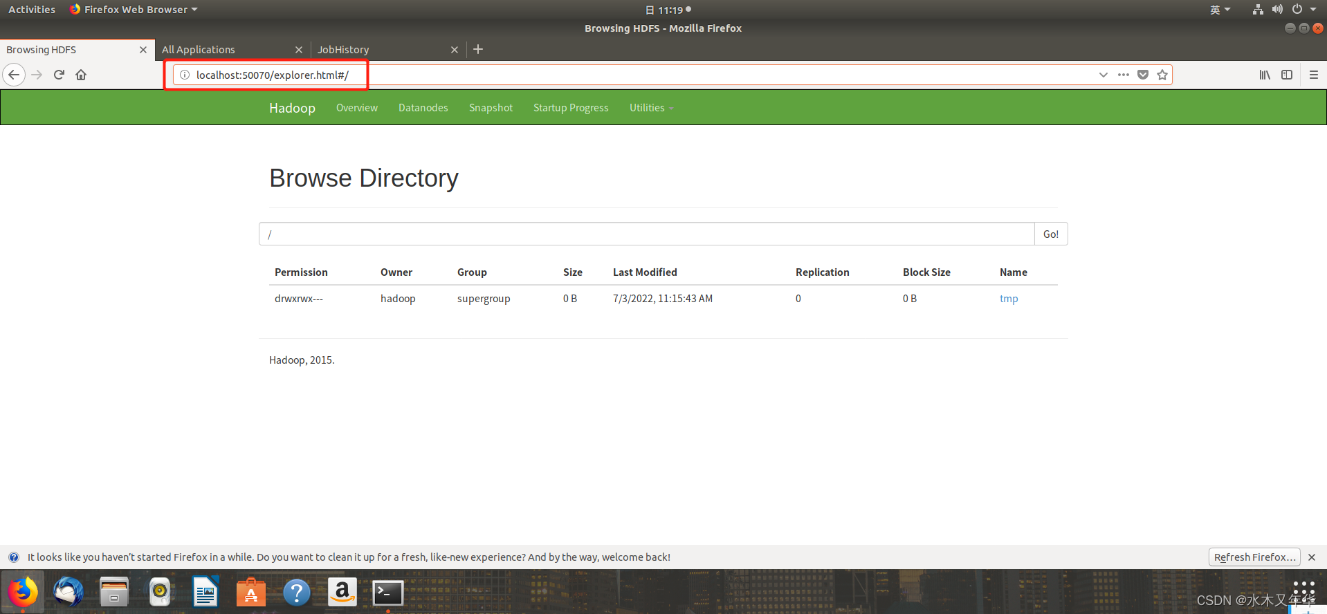Open the Overview page
The width and height of the screenshot is (1327, 614).
(357, 108)
